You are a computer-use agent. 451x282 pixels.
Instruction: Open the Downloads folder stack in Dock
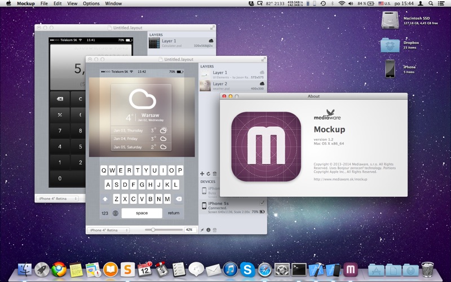click(x=410, y=270)
